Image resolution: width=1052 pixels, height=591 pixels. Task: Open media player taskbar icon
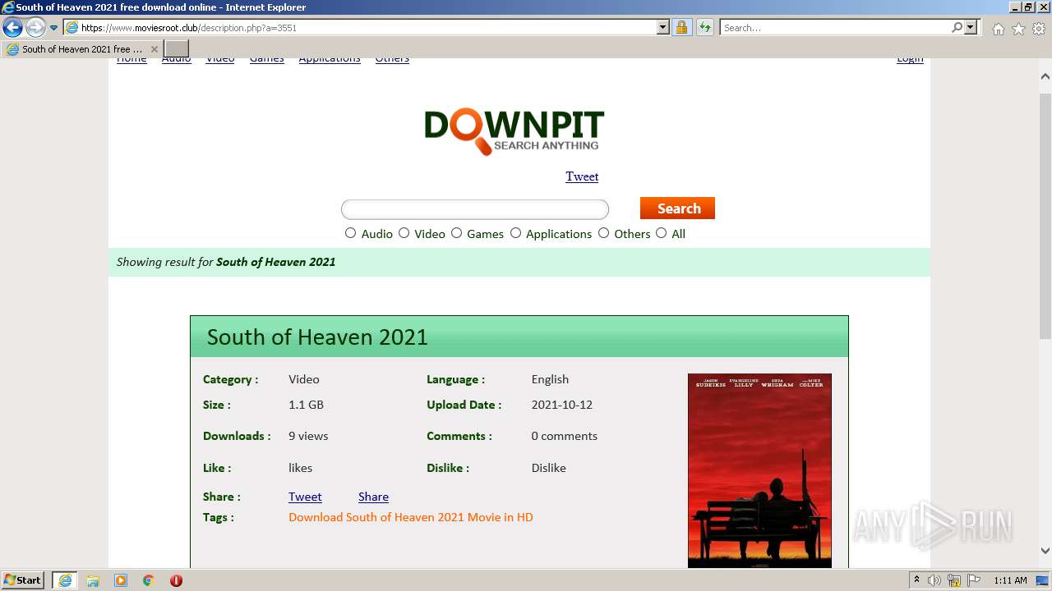tap(121, 580)
